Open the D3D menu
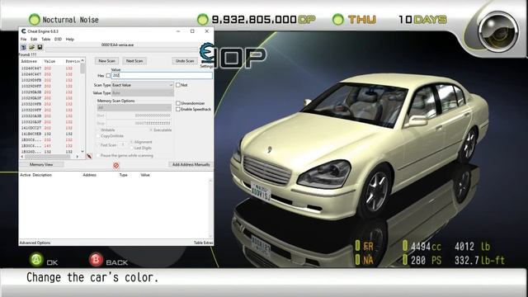The height and width of the screenshot is (297, 528). click(x=58, y=40)
